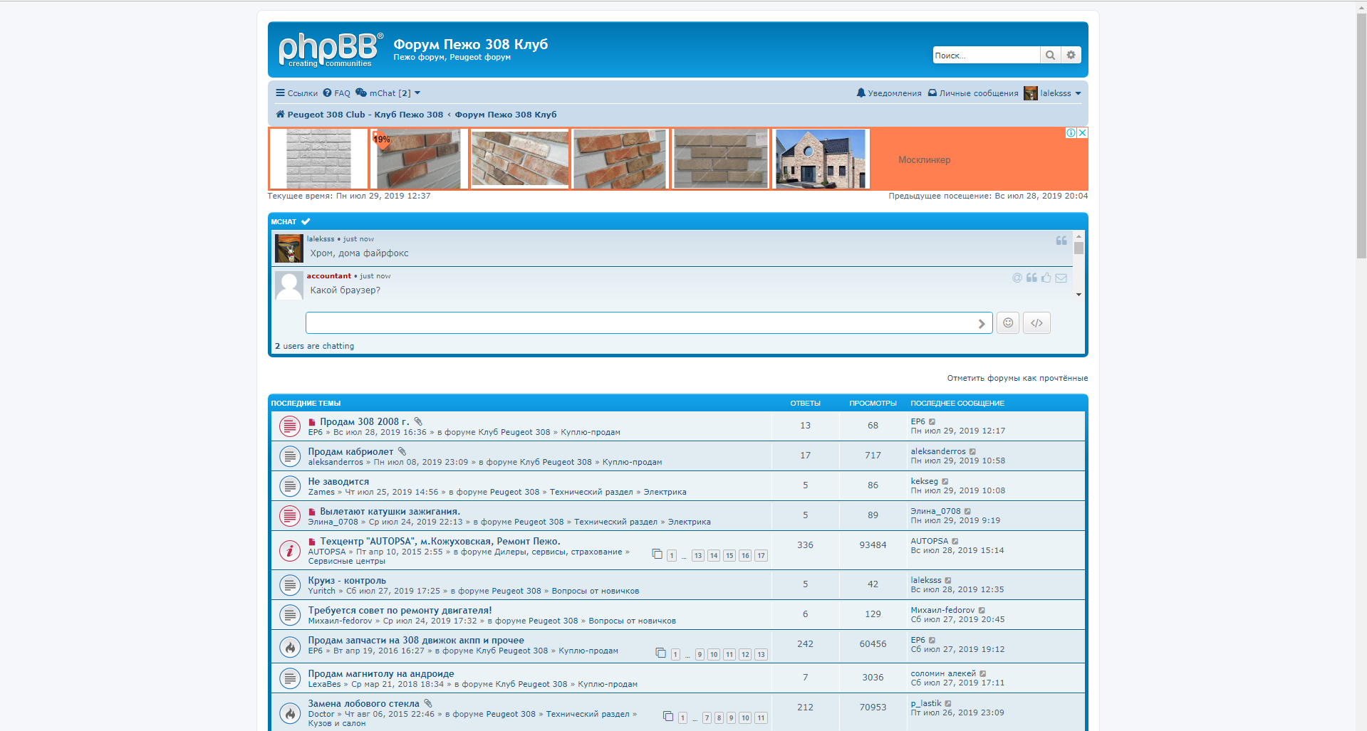Open Личные сообщения private messages
Screen dimensions: 1367x731
(x=973, y=93)
